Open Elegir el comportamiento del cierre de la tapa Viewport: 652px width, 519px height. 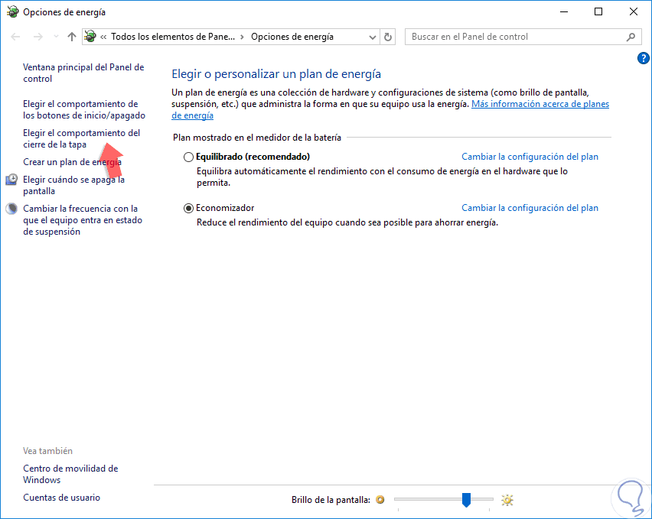pos(81,138)
